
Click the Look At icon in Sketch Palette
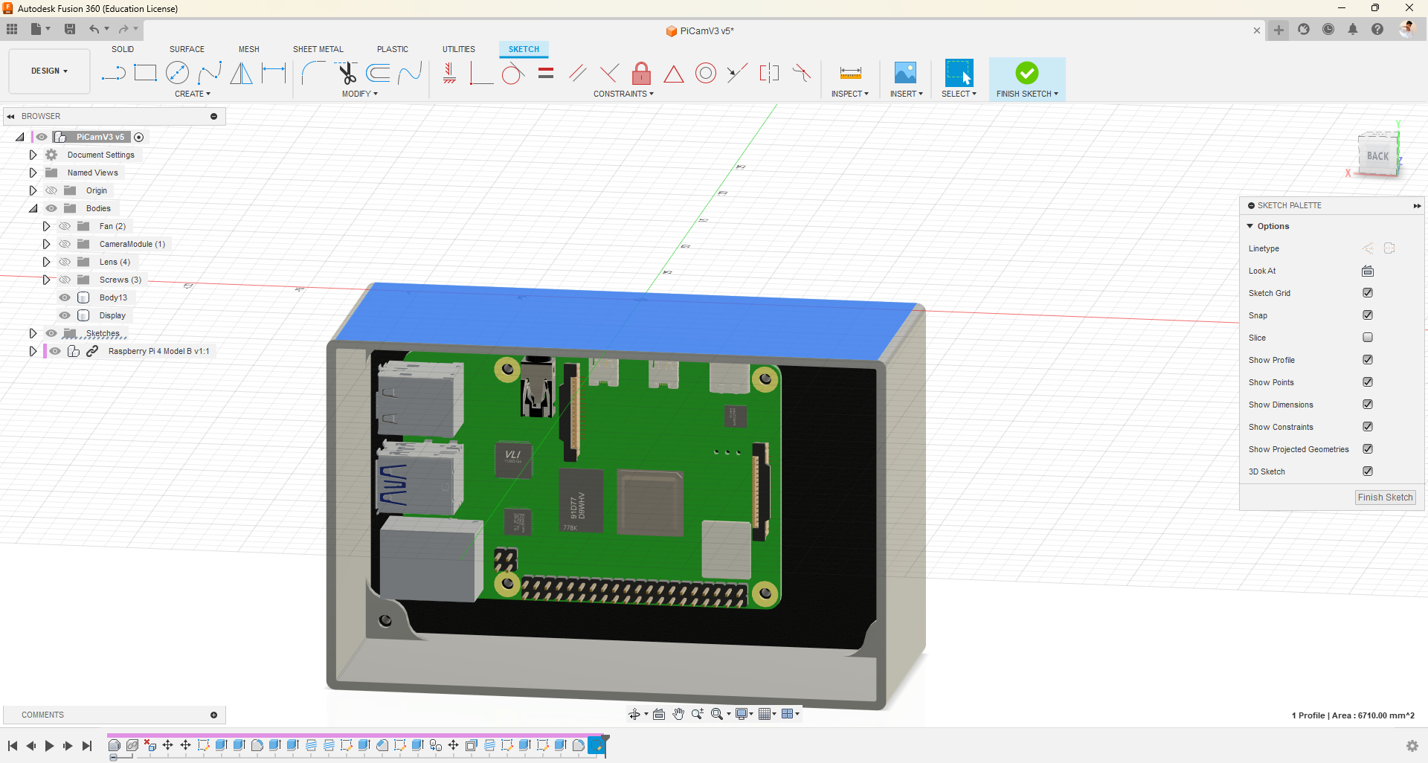[1368, 271]
